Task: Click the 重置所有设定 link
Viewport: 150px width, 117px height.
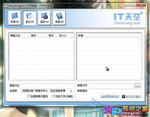Action: (112, 96)
